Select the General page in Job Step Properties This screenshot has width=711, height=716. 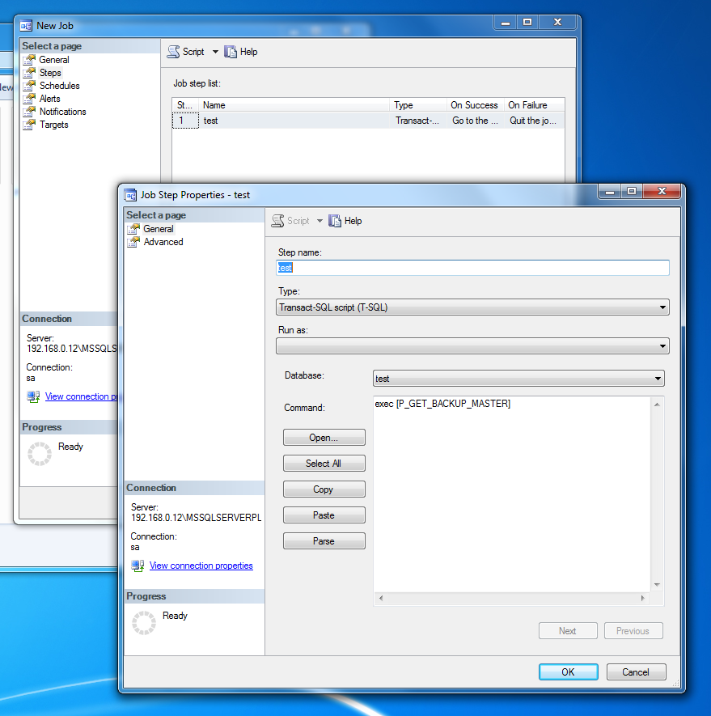tap(158, 229)
